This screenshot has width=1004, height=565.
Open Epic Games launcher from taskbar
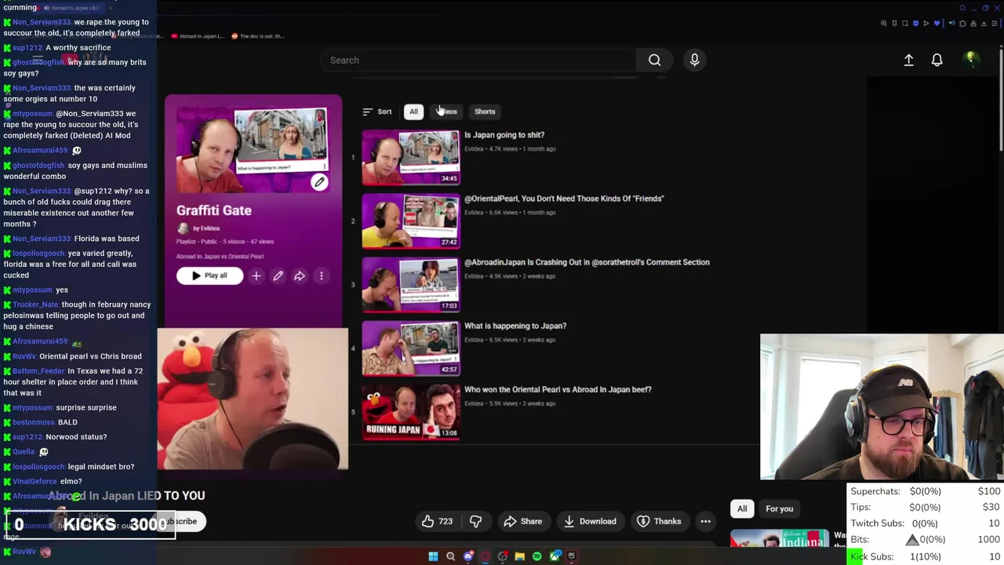pyautogui.click(x=572, y=556)
